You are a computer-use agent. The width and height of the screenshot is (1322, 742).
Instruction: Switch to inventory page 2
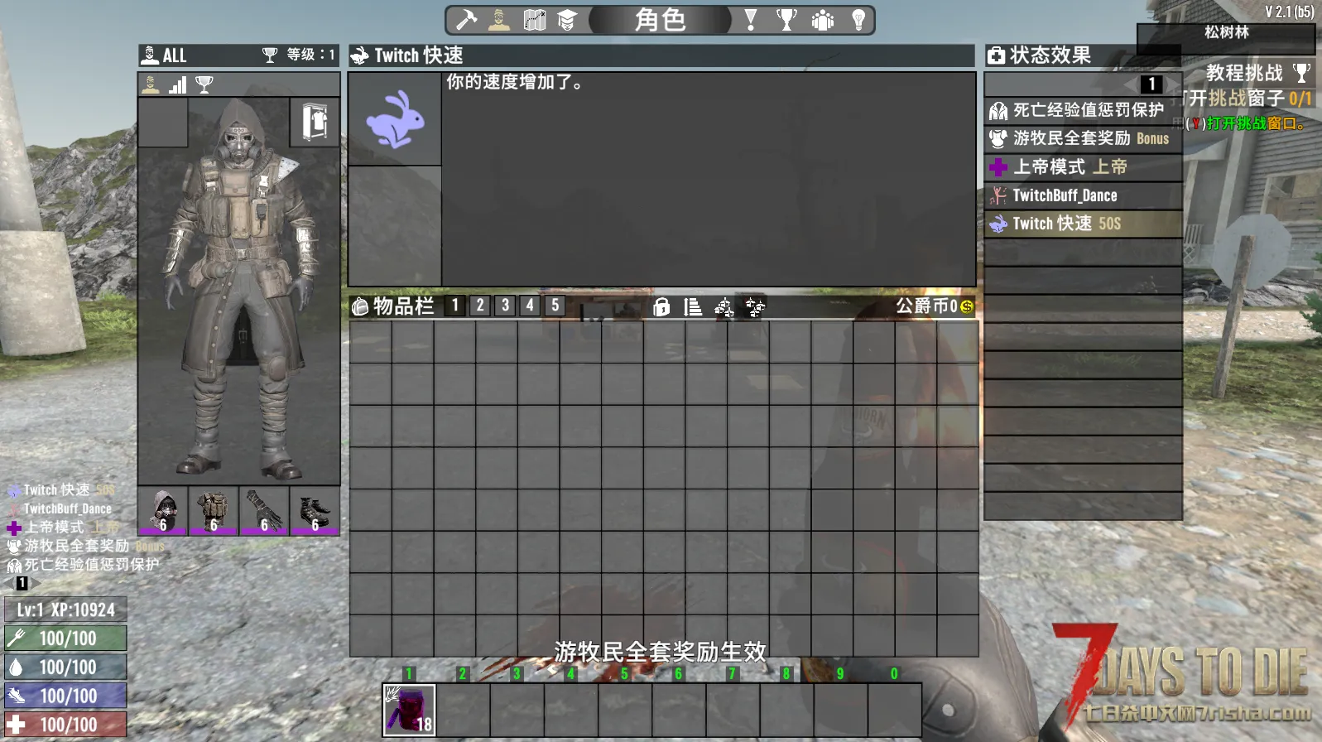coord(480,306)
